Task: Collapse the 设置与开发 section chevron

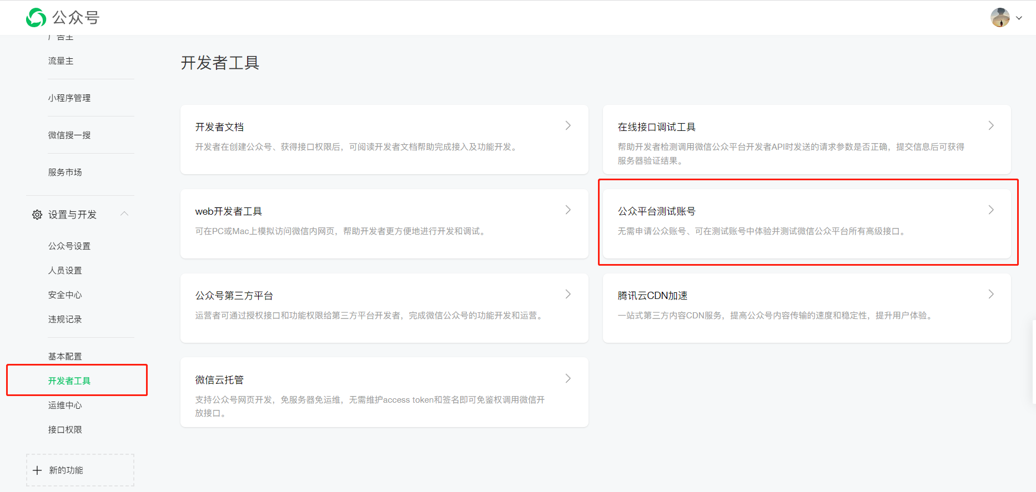Action: pos(124,214)
